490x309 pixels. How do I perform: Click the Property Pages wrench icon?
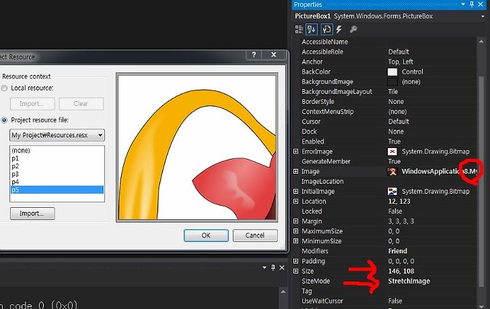pyautogui.click(x=353, y=29)
